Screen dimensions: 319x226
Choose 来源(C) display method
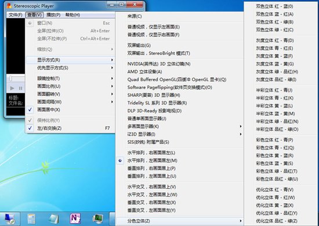[180, 16]
